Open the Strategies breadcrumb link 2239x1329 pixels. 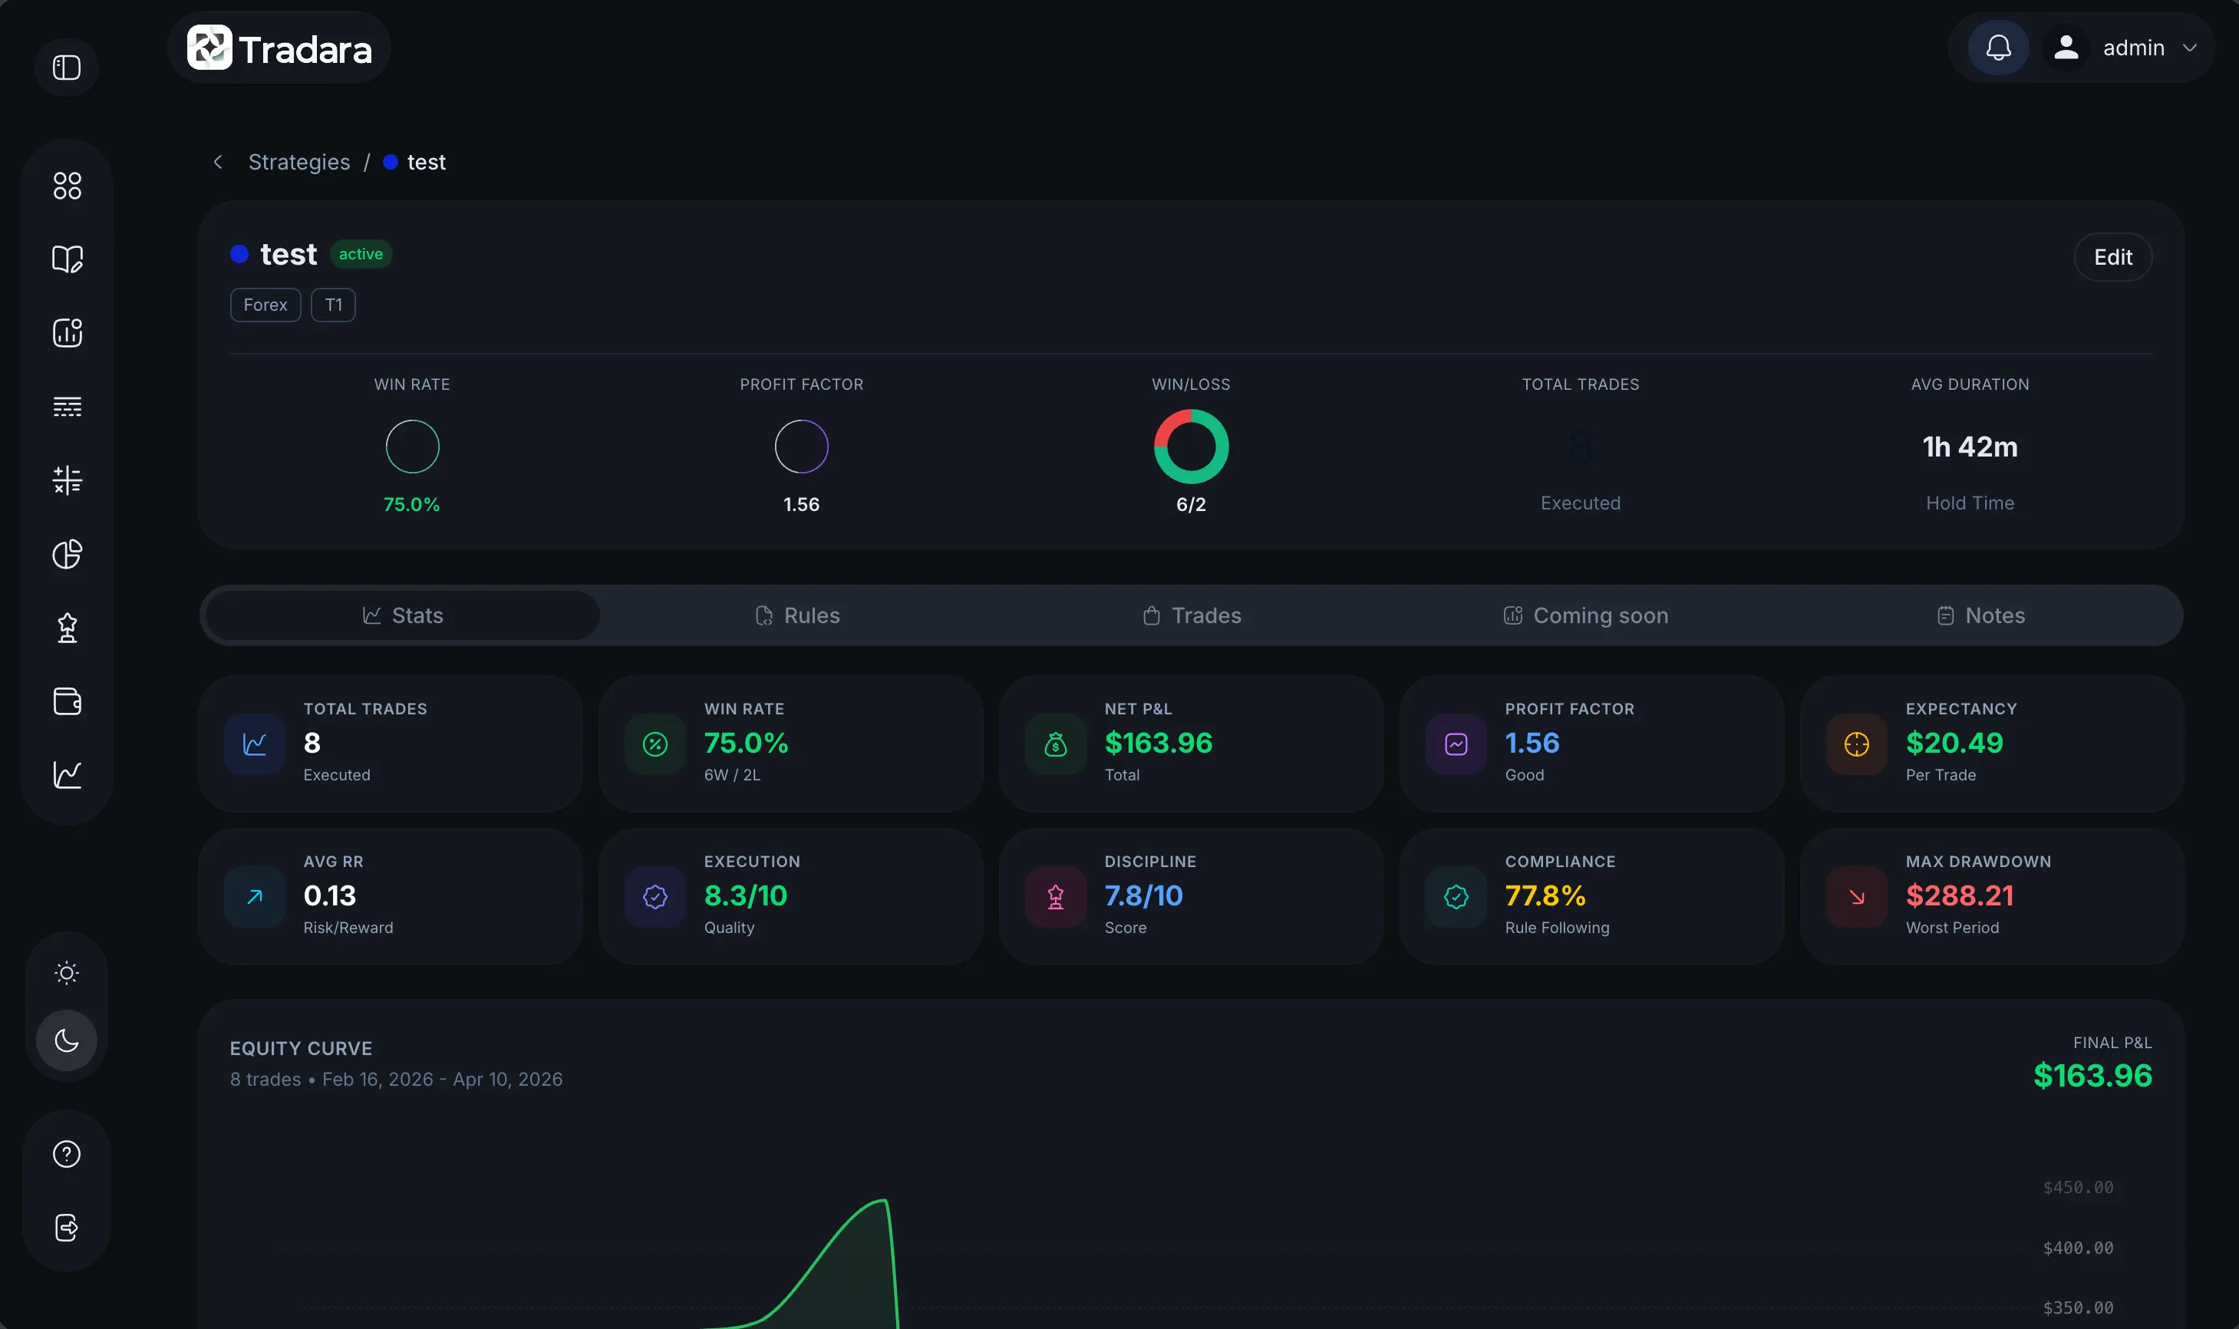299,162
